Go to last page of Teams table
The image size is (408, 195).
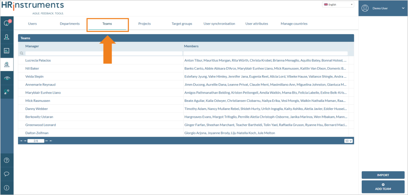(51, 140)
